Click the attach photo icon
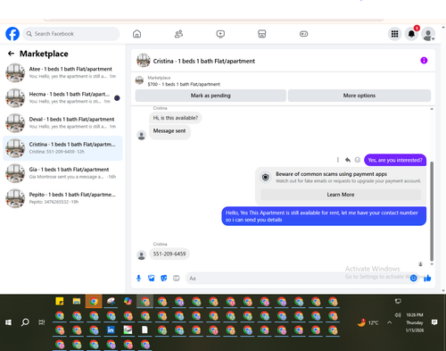 pos(152,278)
